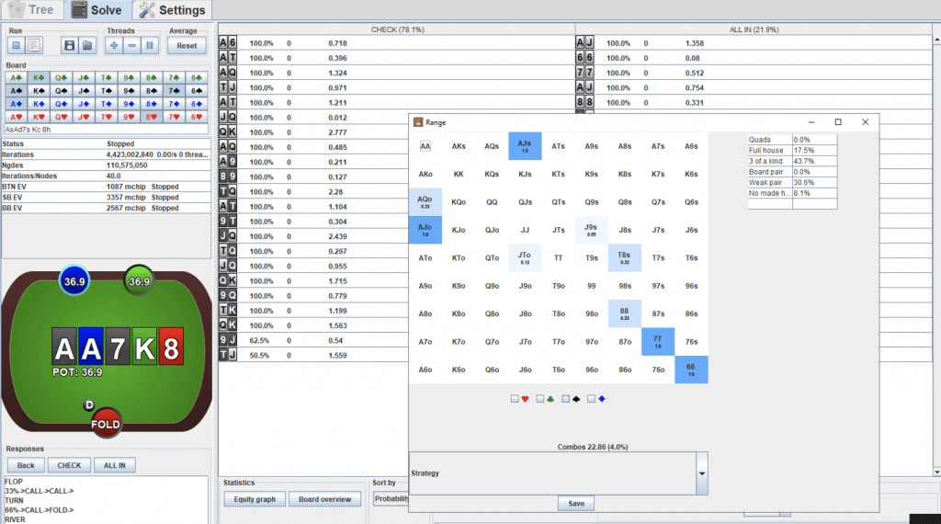Add a thread with the plus icon

pos(114,45)
